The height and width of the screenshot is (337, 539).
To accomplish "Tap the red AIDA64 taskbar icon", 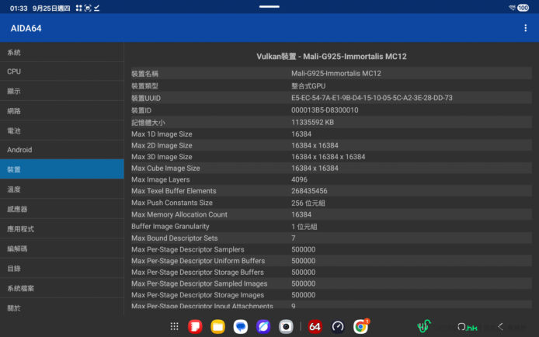I will (315, 326).
